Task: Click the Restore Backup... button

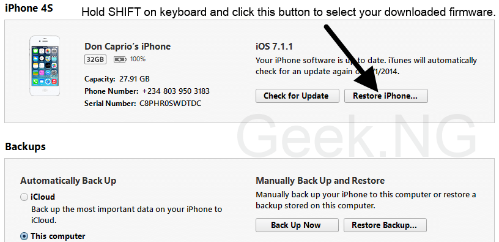Action: coord(385,225)
